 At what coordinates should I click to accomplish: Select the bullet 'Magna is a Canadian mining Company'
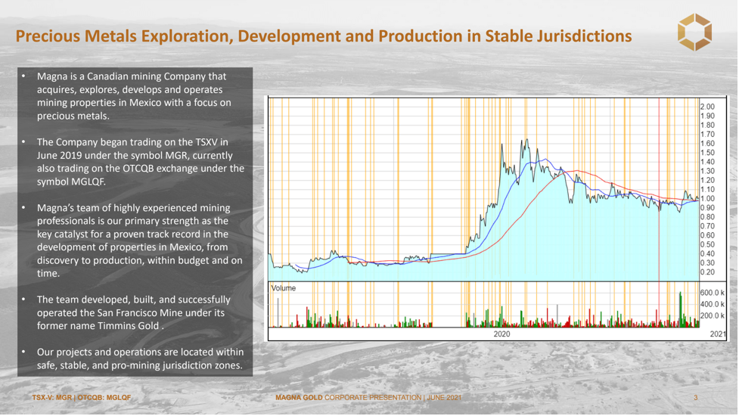coord(134,96)
